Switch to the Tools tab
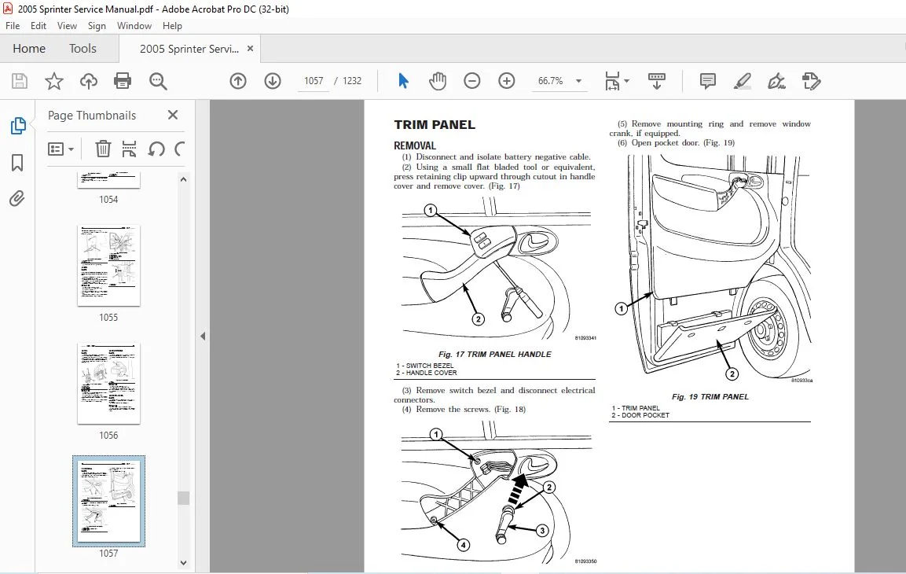906x574 pixels. (83, 49)
